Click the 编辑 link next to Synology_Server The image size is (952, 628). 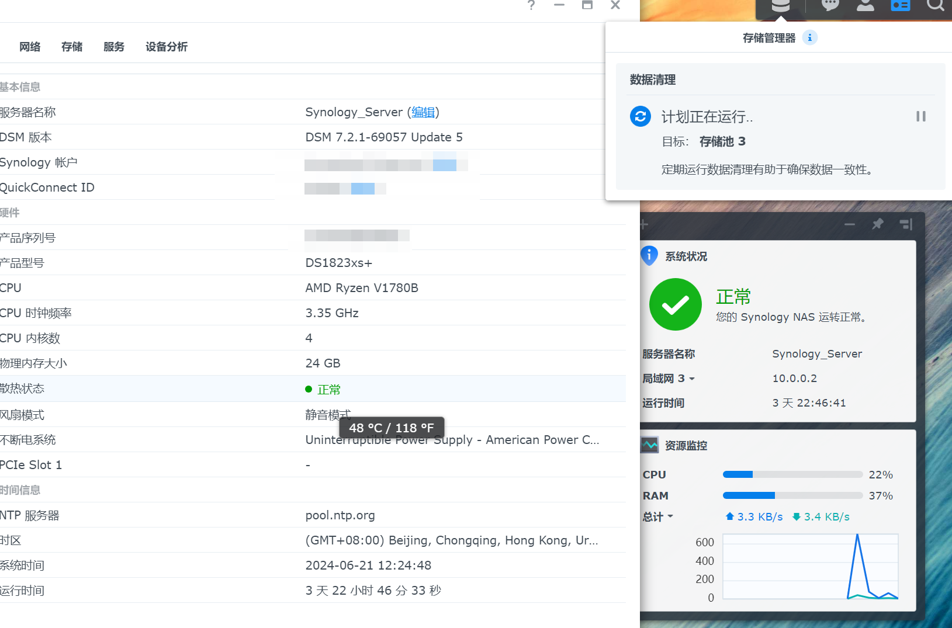click(x=423, y=112)
